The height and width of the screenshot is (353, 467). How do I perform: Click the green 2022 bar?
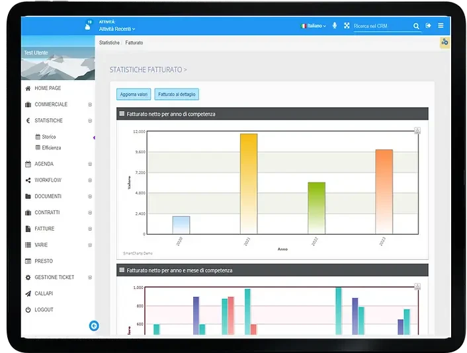(316, 208)
